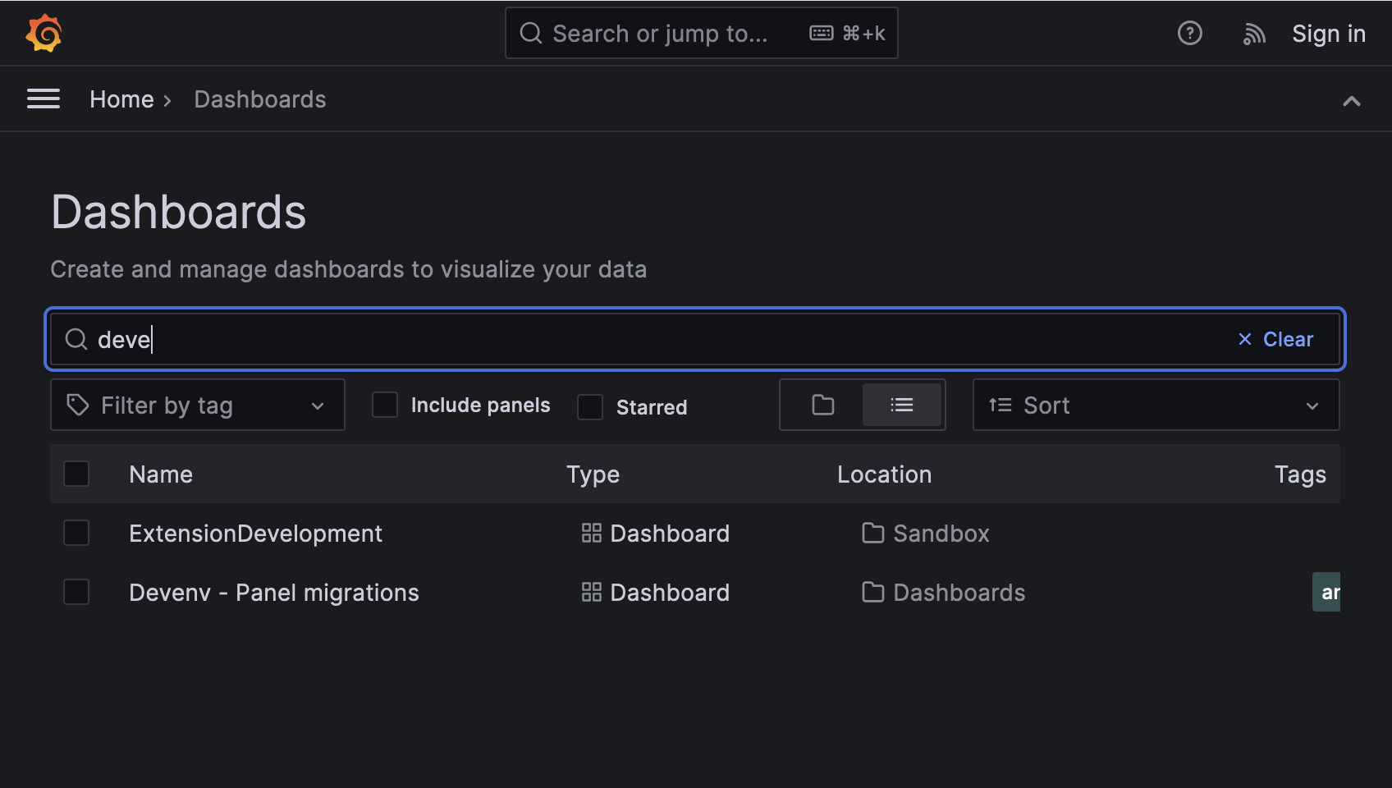Click the Sandbox folder icon
This screenshot has width=1392, height=788.
(872, 534)
